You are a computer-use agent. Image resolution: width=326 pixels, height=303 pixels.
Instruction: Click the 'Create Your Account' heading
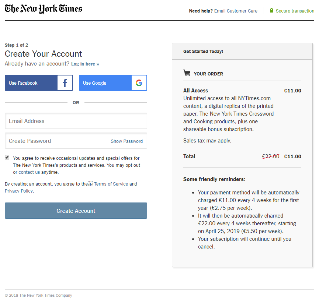(43, 54)
